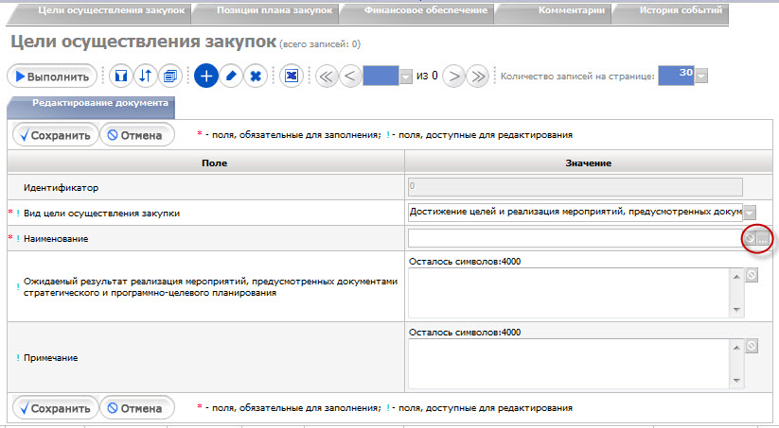The height and width of the screenshot is (428, 779).
Task: Go to the first page arrow
Action: coord(327,77)
